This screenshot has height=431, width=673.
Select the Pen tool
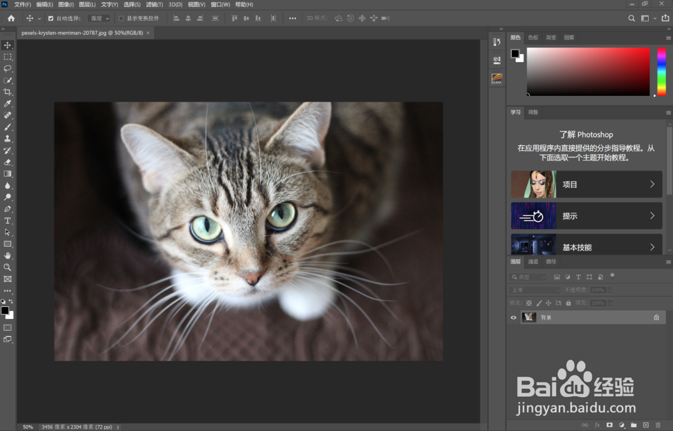point(7,209)
